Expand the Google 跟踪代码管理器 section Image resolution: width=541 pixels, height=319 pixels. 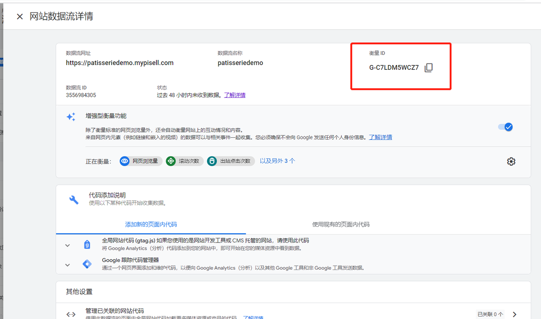[68, 265]
